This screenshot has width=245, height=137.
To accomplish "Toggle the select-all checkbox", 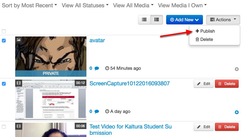I will point(4,31).
